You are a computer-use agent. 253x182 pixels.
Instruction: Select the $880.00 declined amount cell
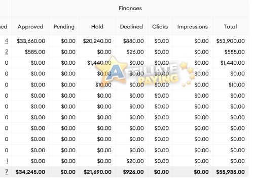pos(133,41)
